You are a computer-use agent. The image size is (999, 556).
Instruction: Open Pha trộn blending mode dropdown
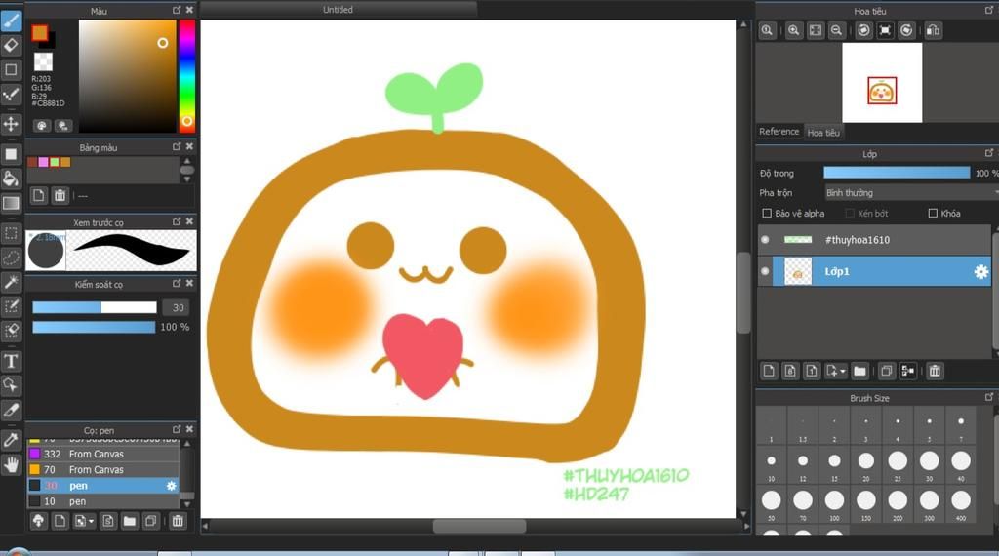911,192
